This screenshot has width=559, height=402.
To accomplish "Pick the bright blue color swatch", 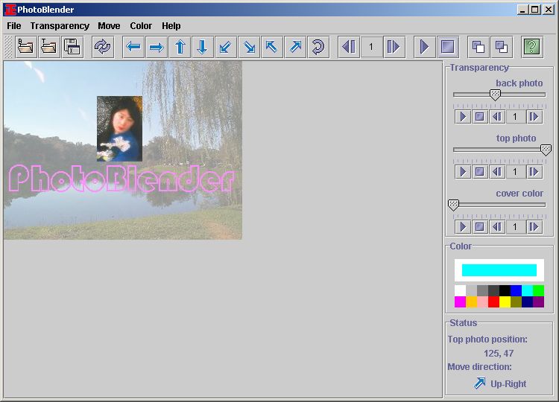I will (516, 290).
